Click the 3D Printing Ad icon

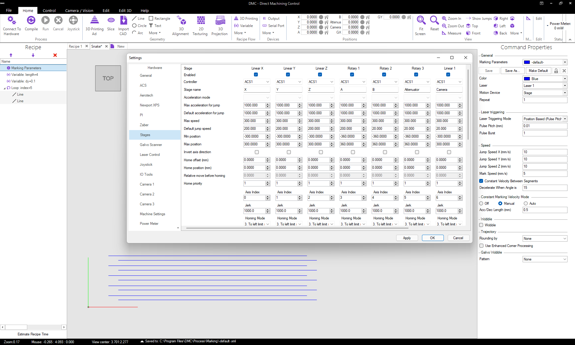tap(94, 20)
